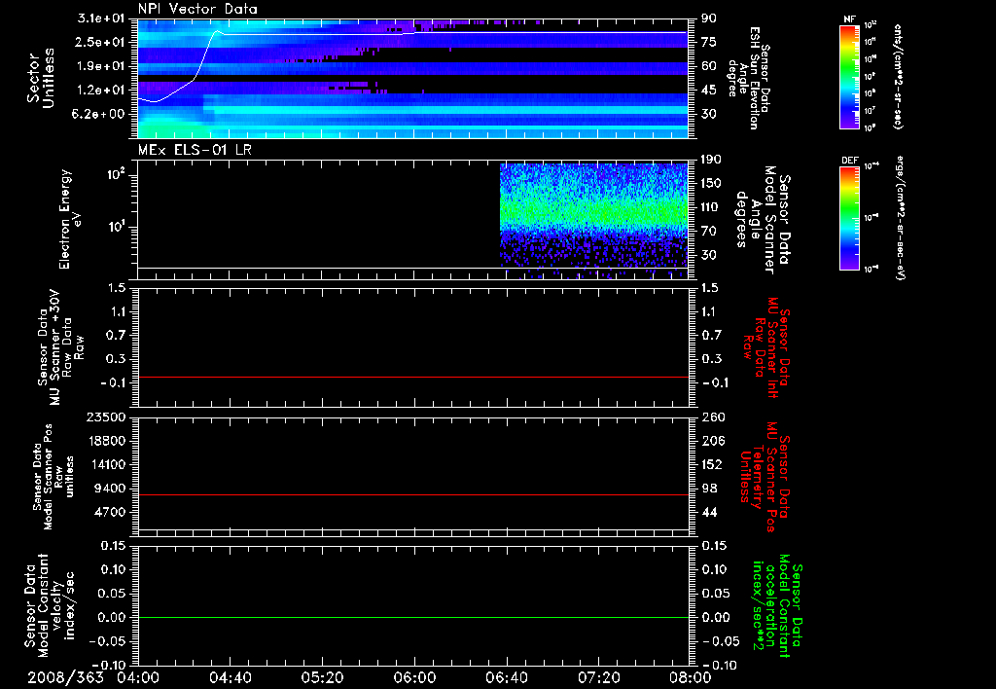Click the green constant velocity line
The height and width of the screenshot is (689, 996).
[412, 617]
